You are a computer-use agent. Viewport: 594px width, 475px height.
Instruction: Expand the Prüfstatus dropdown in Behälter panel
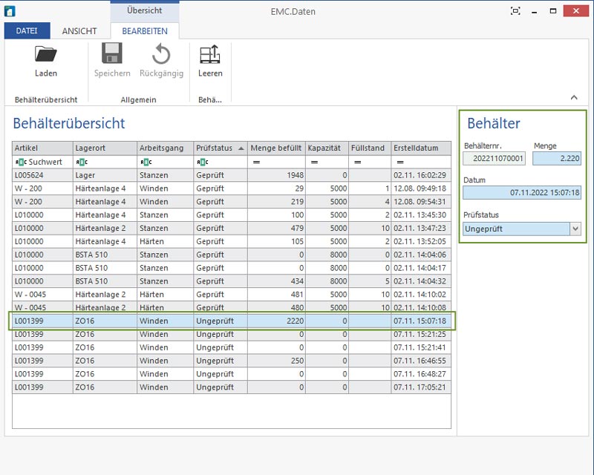575,229
